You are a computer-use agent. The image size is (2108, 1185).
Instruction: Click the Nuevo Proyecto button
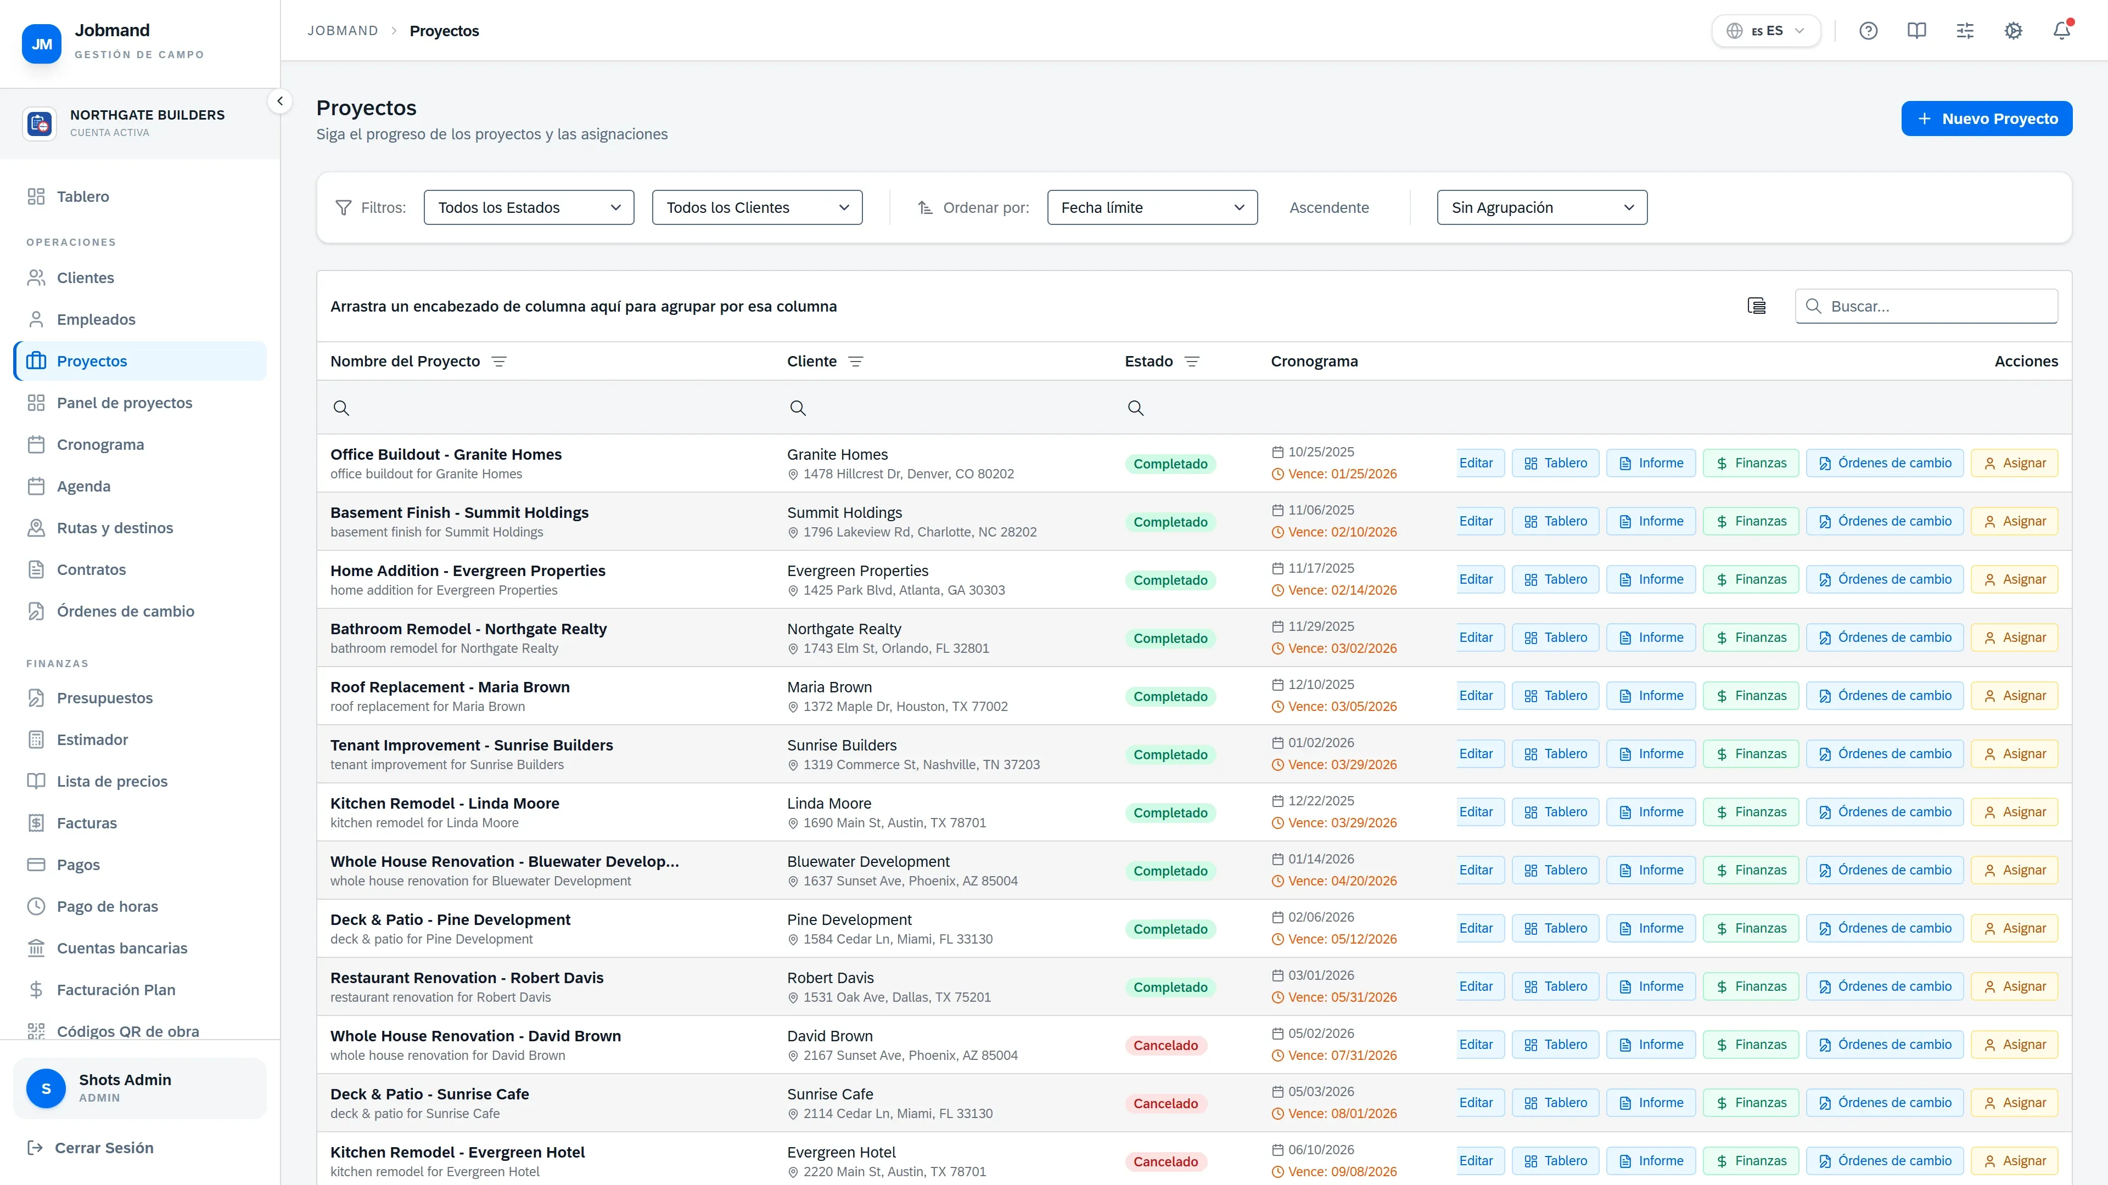click(1986, 119)
